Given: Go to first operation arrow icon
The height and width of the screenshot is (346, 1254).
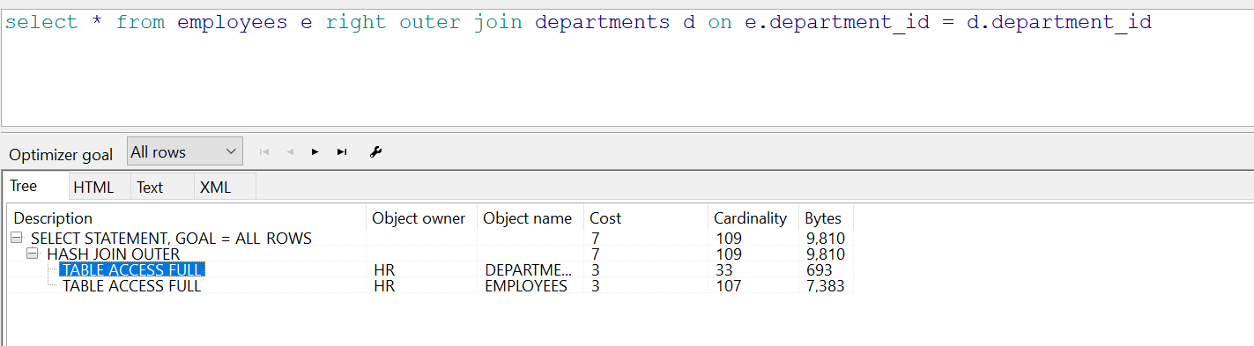Looking at the screenshot, I should point(263,152).
